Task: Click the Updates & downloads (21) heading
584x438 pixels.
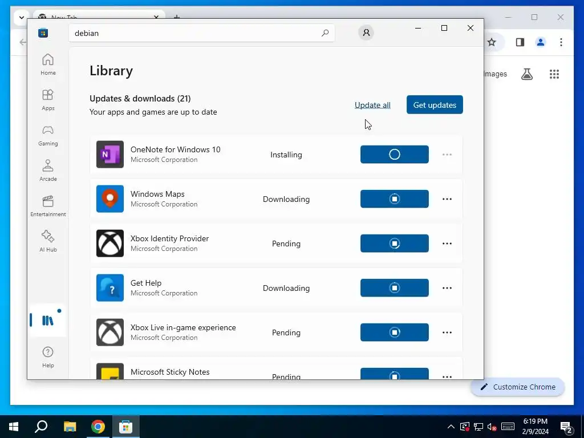Action: click(x=140, y=98)
